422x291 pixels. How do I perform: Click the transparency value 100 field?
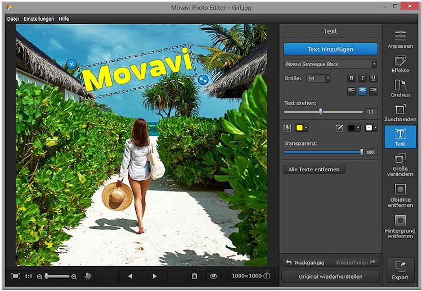tap(371, 152)
